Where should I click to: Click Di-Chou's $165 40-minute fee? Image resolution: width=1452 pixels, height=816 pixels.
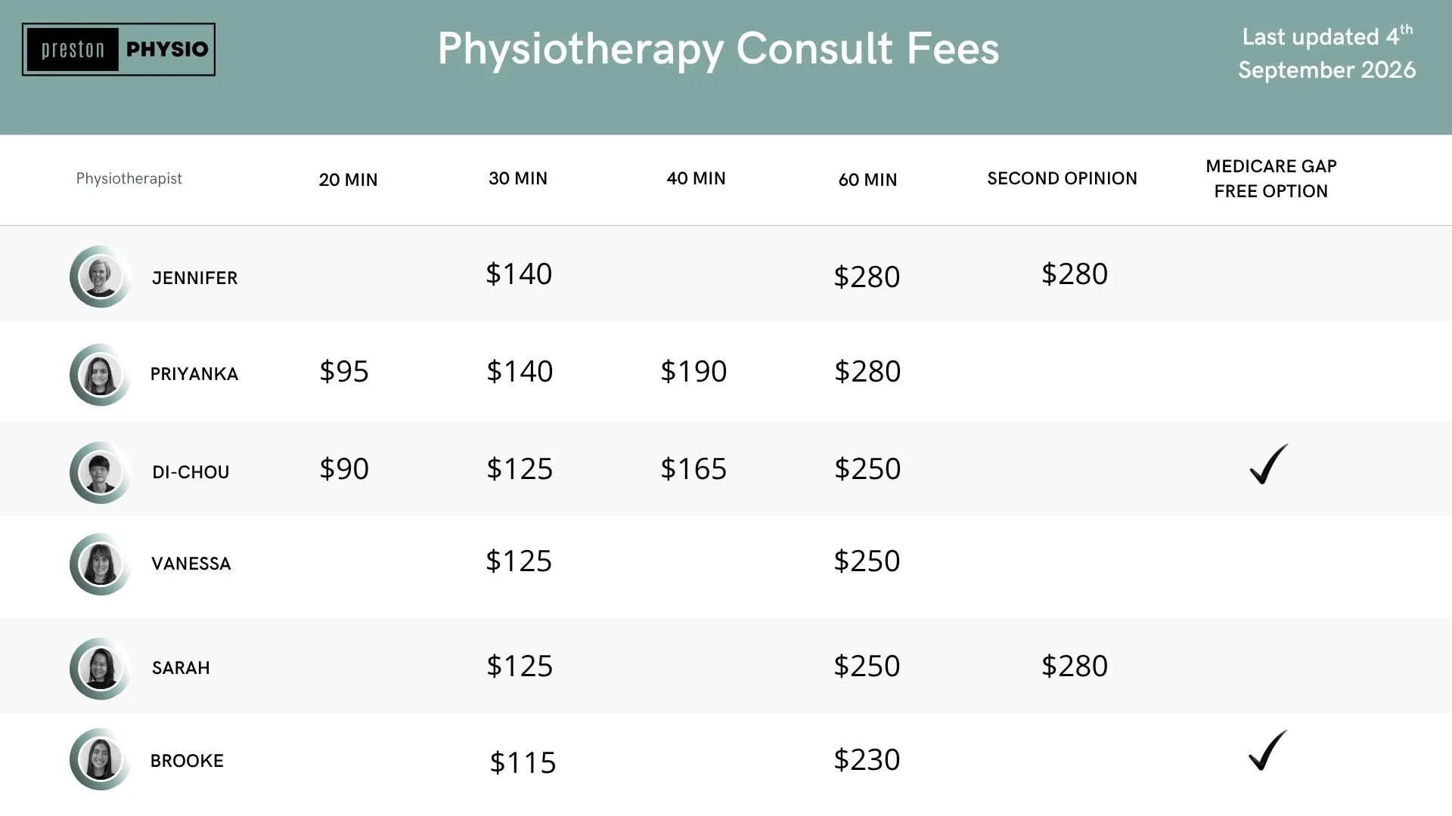pos(693,468)
